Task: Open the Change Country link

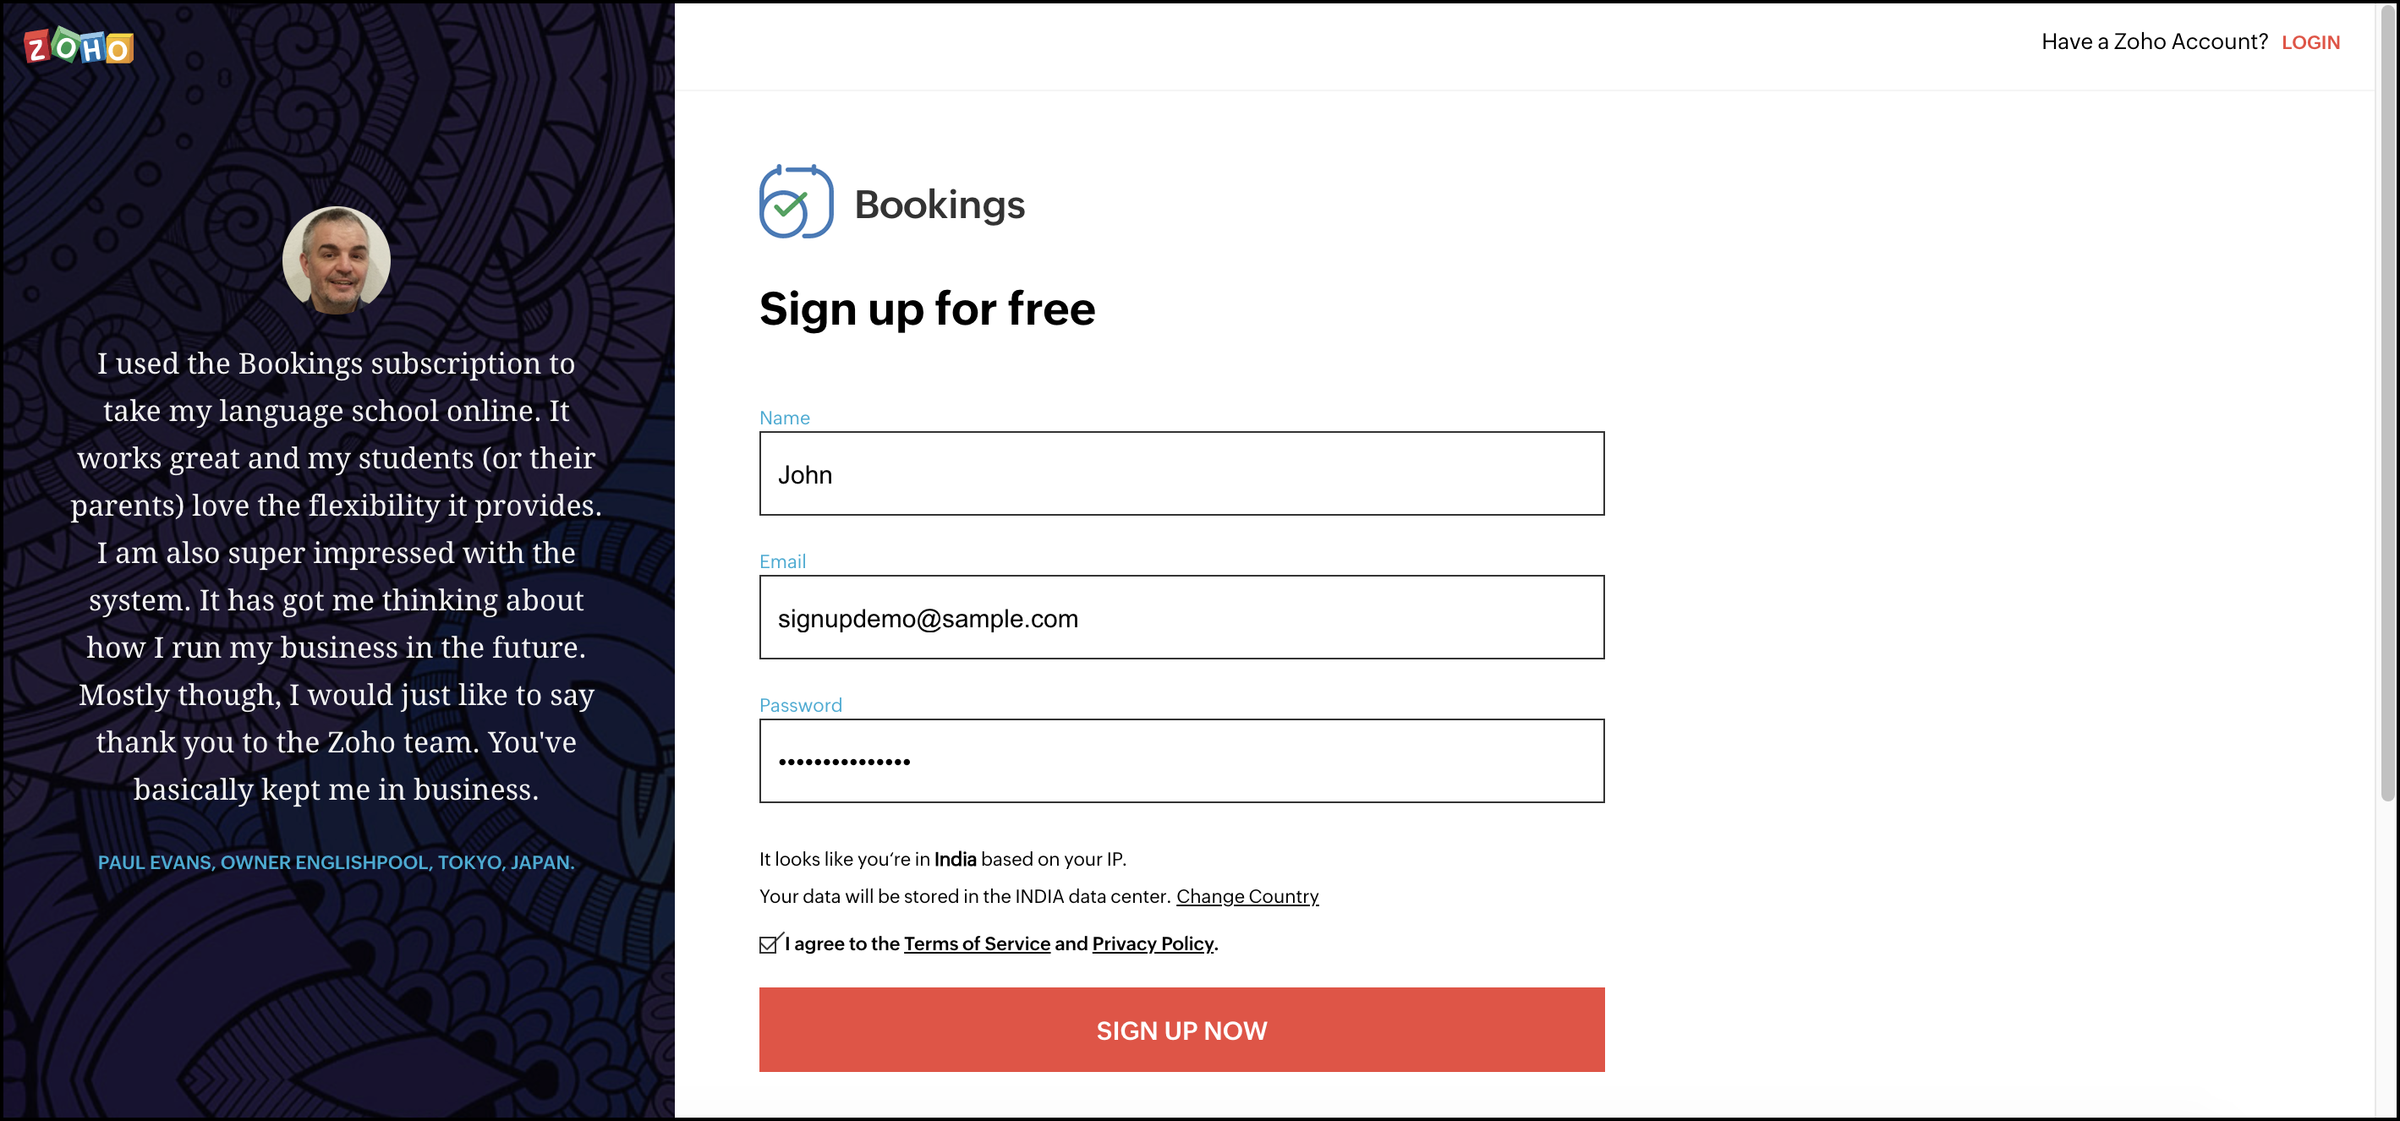Action: tap(1247, 895)
